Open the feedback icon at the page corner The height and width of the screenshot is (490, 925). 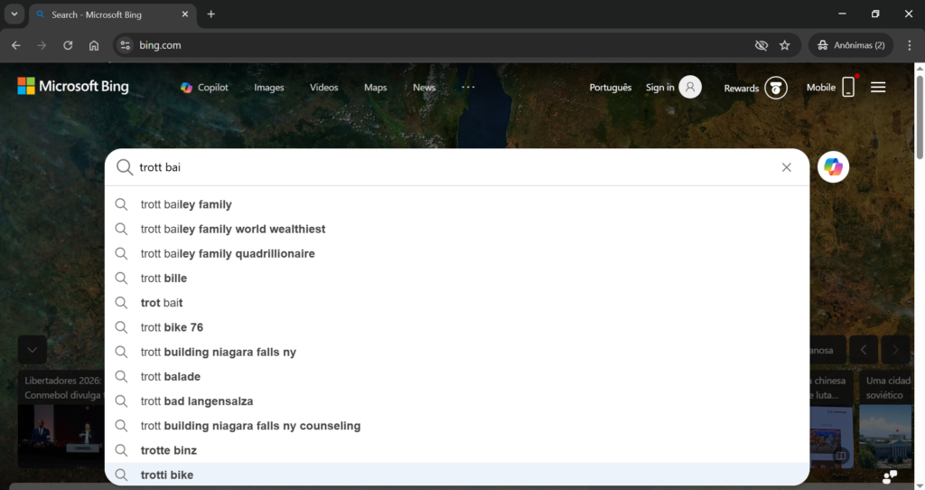[x=890, y=476]
